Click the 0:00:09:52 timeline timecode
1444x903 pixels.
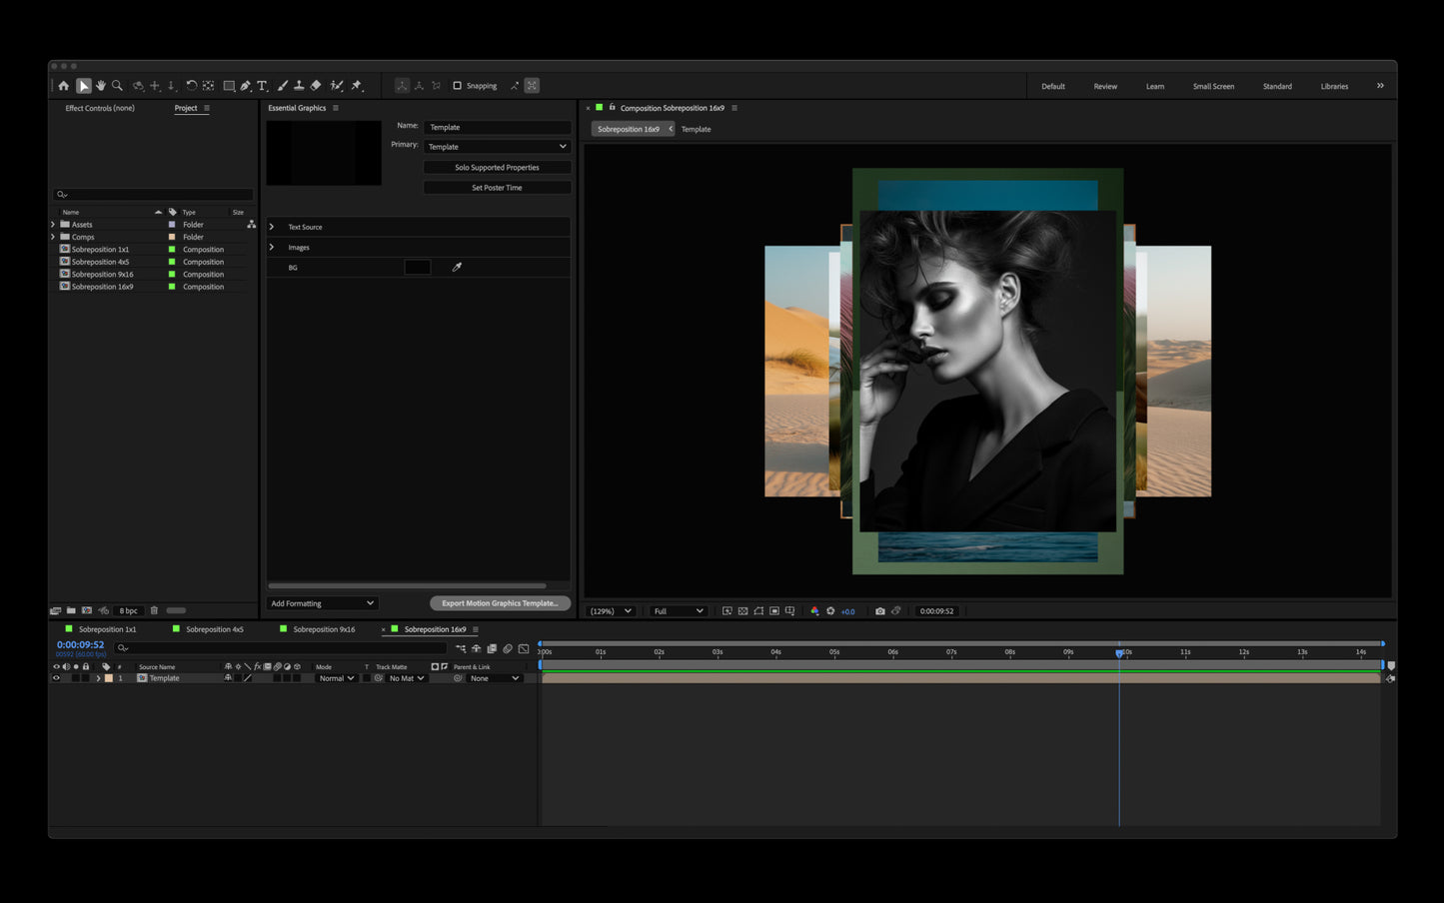pos(80,645)
